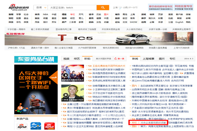Open the red 专栏 navigation link

pos(73,14)
